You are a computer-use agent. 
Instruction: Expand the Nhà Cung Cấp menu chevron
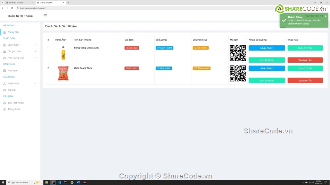(x=35, y=58)
